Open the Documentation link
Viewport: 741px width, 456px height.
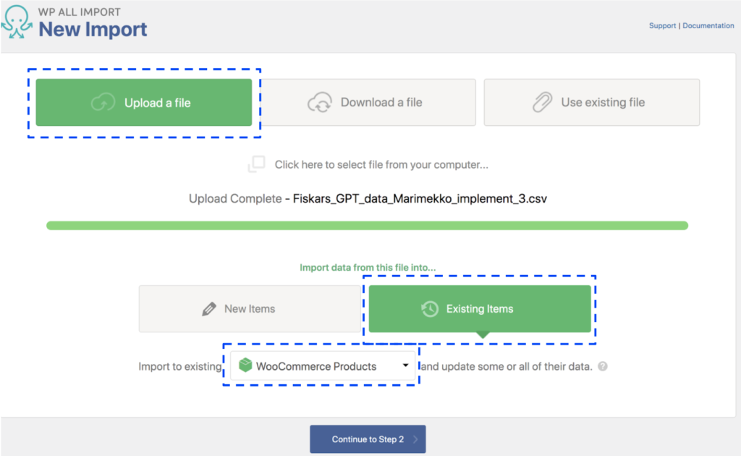(708, 25)
